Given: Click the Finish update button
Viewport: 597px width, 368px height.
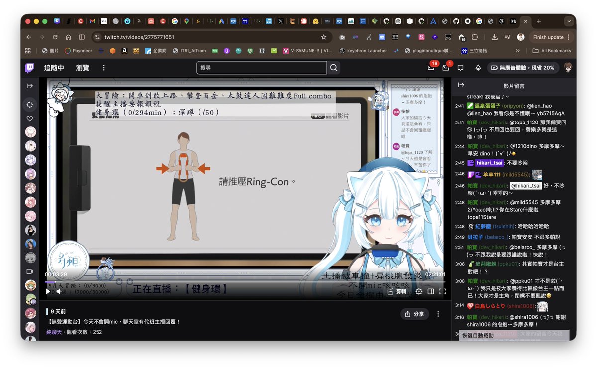Looking at the screenshot, I should coord(551,37).
